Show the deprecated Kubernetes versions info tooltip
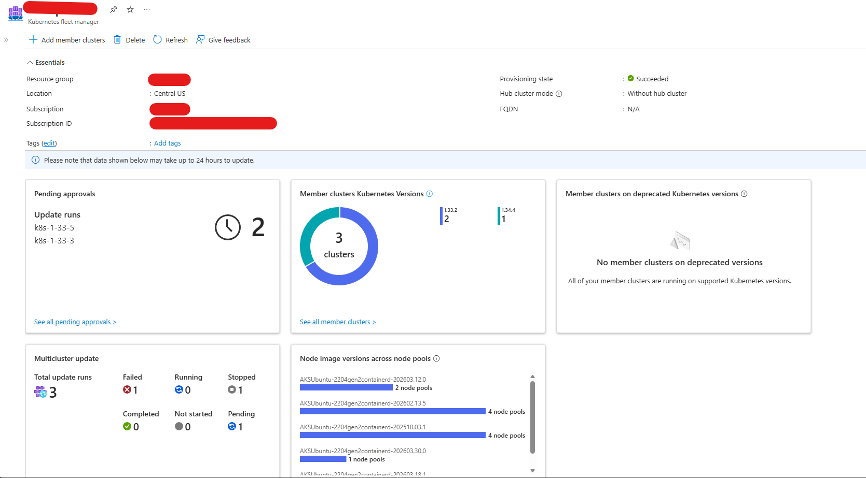 coord(744,194)
